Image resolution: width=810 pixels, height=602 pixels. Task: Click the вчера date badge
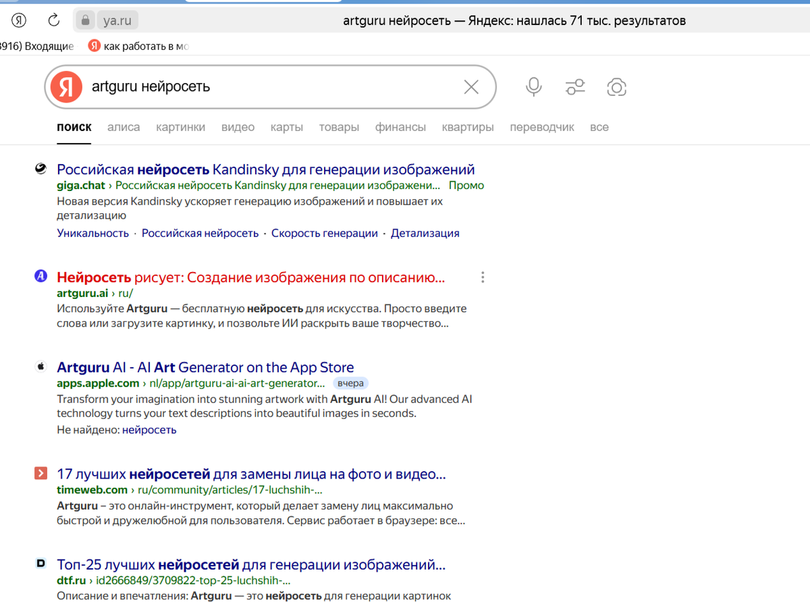(351, 383)
